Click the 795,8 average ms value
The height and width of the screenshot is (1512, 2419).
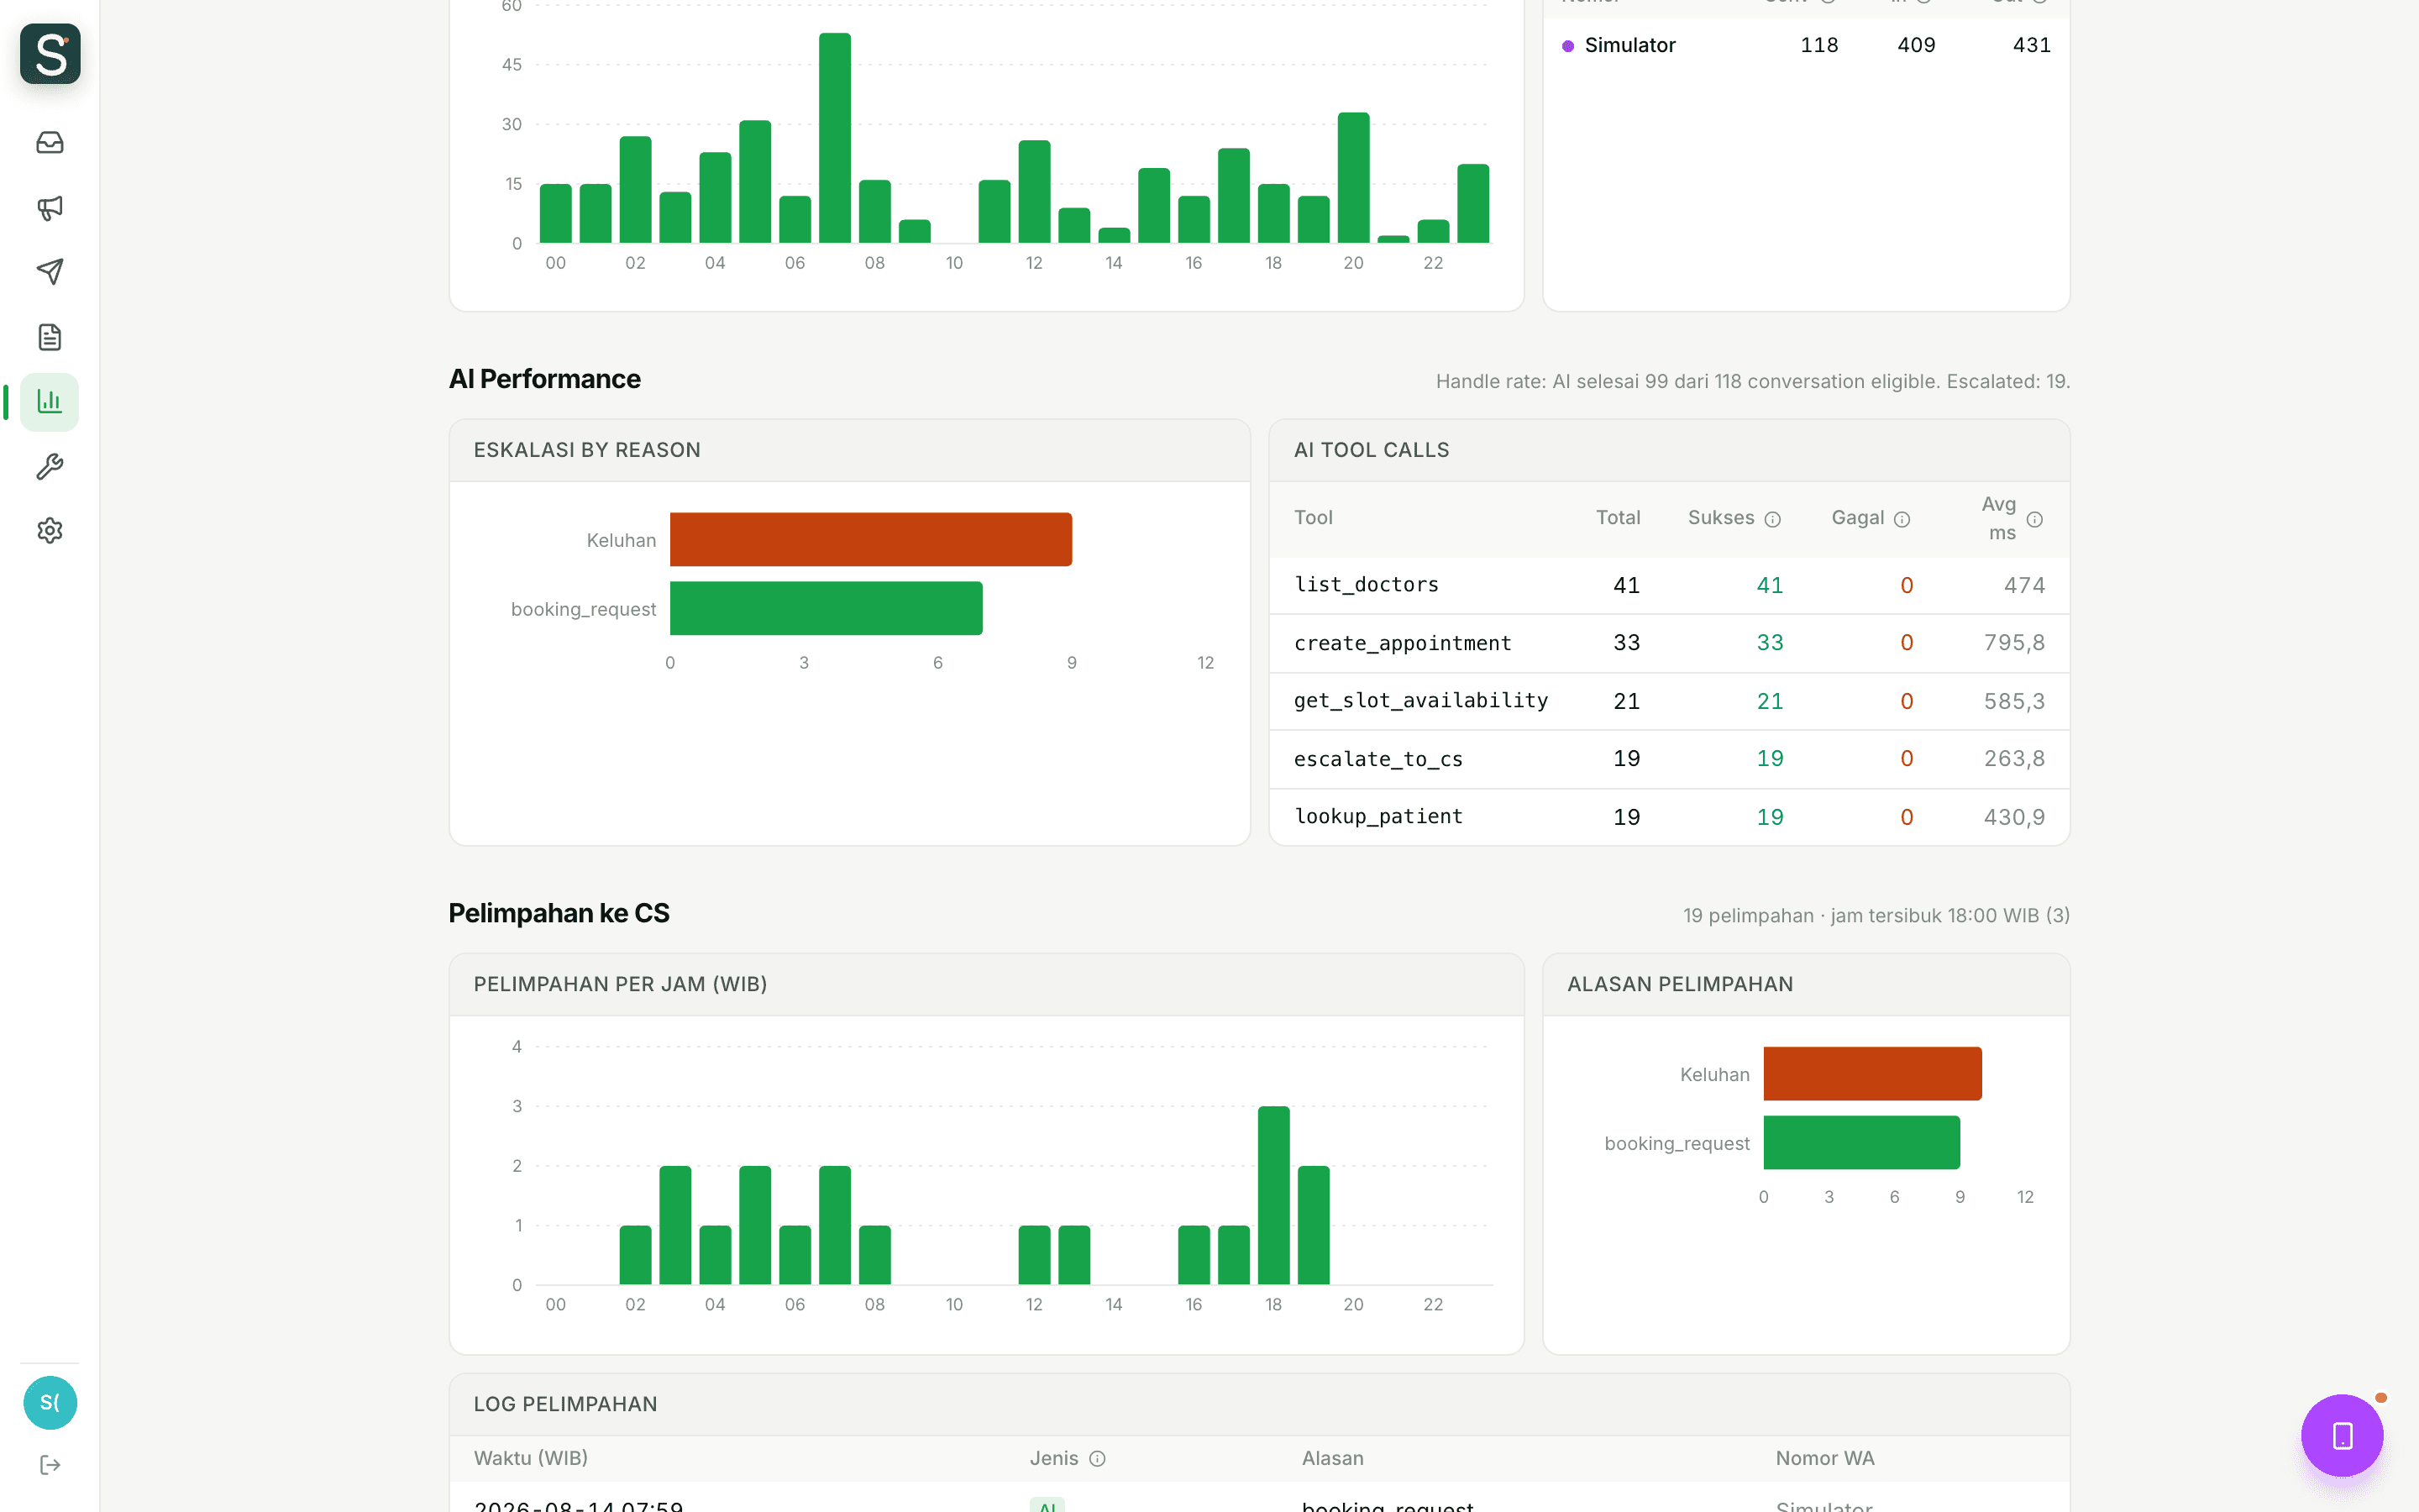coord(2014,643)
